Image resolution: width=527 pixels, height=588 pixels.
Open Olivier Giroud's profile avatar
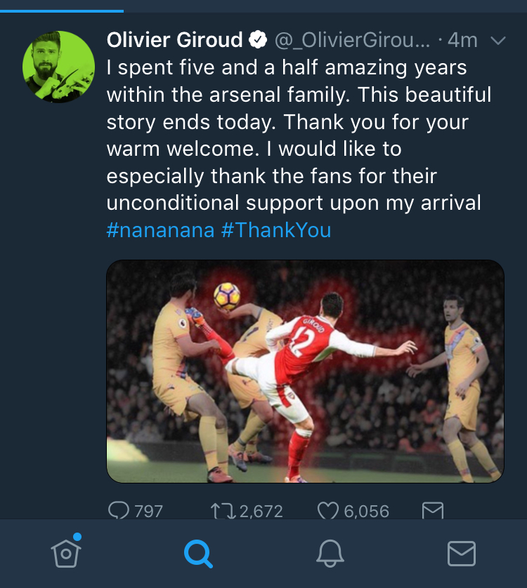(x=59, y=65)
